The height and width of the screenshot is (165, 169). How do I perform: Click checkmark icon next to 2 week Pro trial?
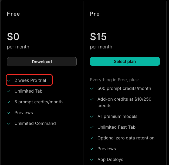click(x=9, y=80)
